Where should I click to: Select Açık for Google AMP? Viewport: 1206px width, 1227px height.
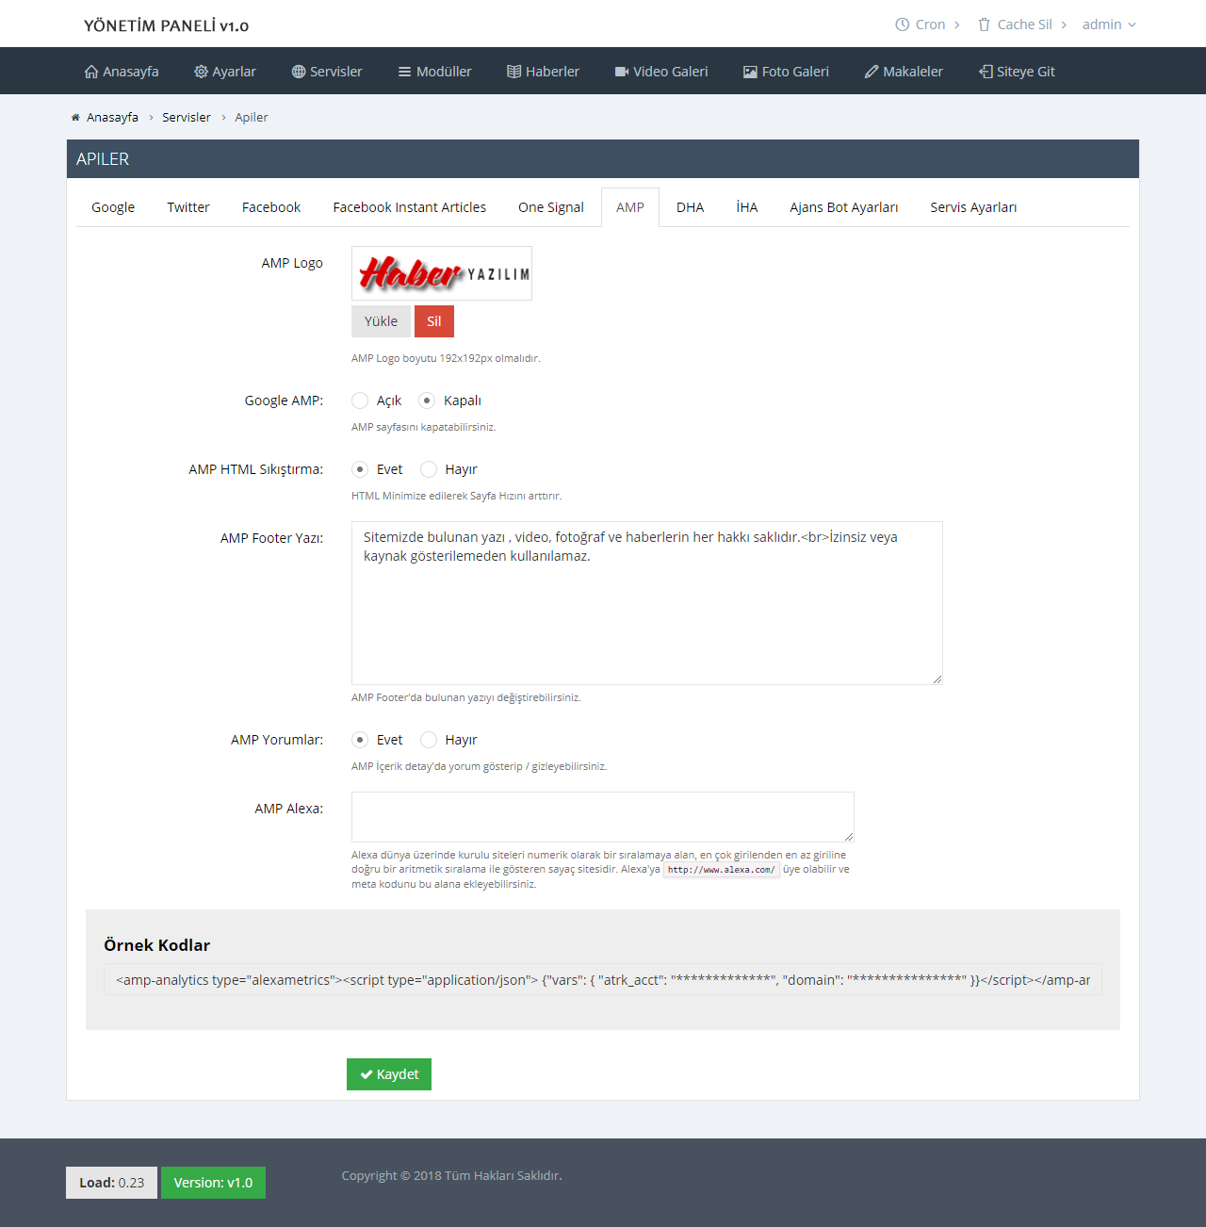(x=360, y=401)
